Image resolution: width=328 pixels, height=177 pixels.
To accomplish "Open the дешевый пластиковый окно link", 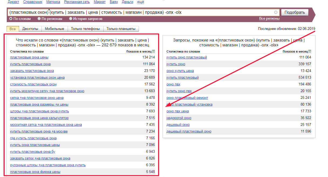I will click(189, 131).
